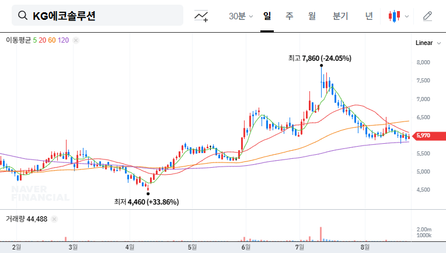Switch to the 주 weekly tab
The image size is (446, 253).
click(x=290, y=16)
